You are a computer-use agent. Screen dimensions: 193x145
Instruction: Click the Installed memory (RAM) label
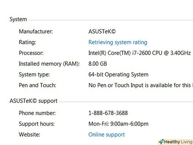click(x=49, y=64)
